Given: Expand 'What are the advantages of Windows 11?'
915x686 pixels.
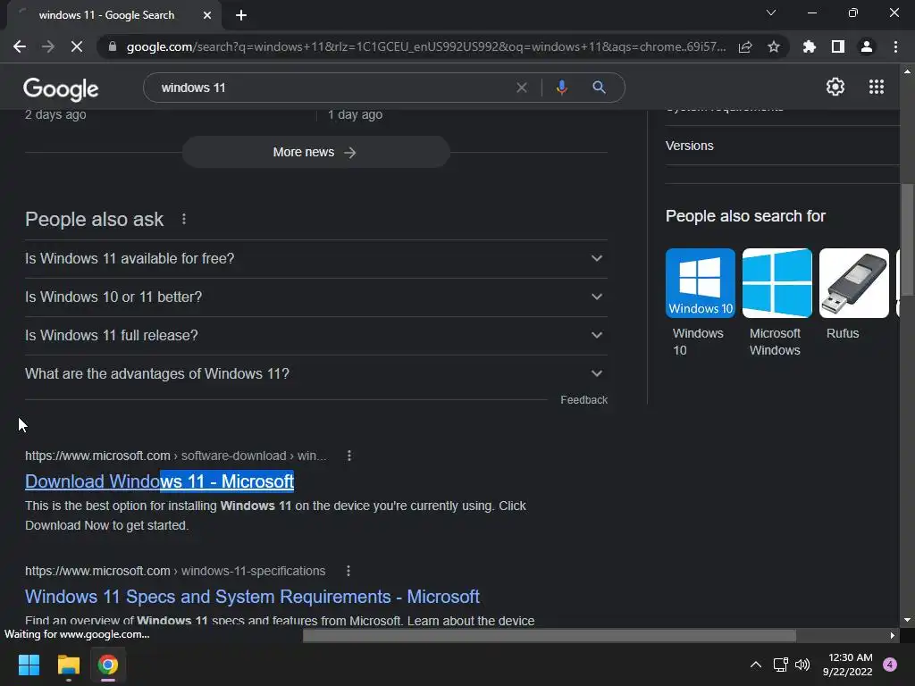Looking at the screenshot, I should pyautogui.click(x=315, y=374).
